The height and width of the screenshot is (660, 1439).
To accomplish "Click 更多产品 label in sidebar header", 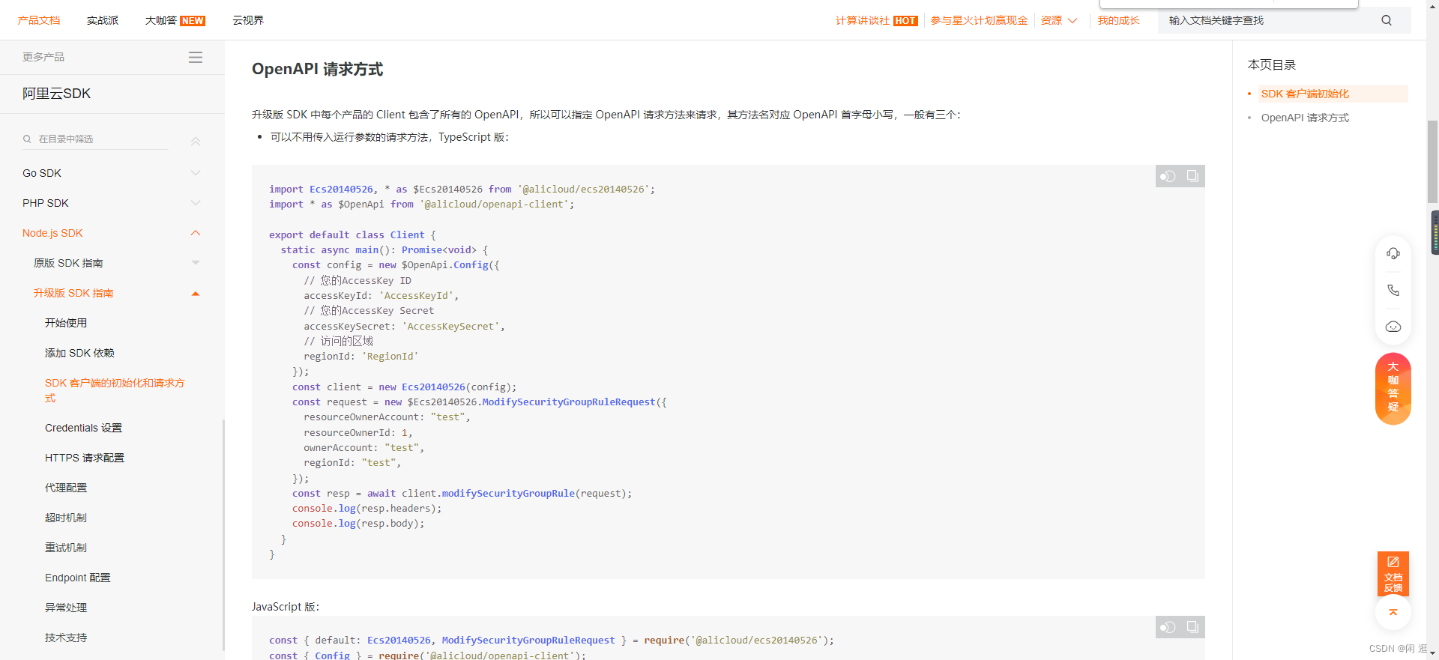I will click(43, 57).
